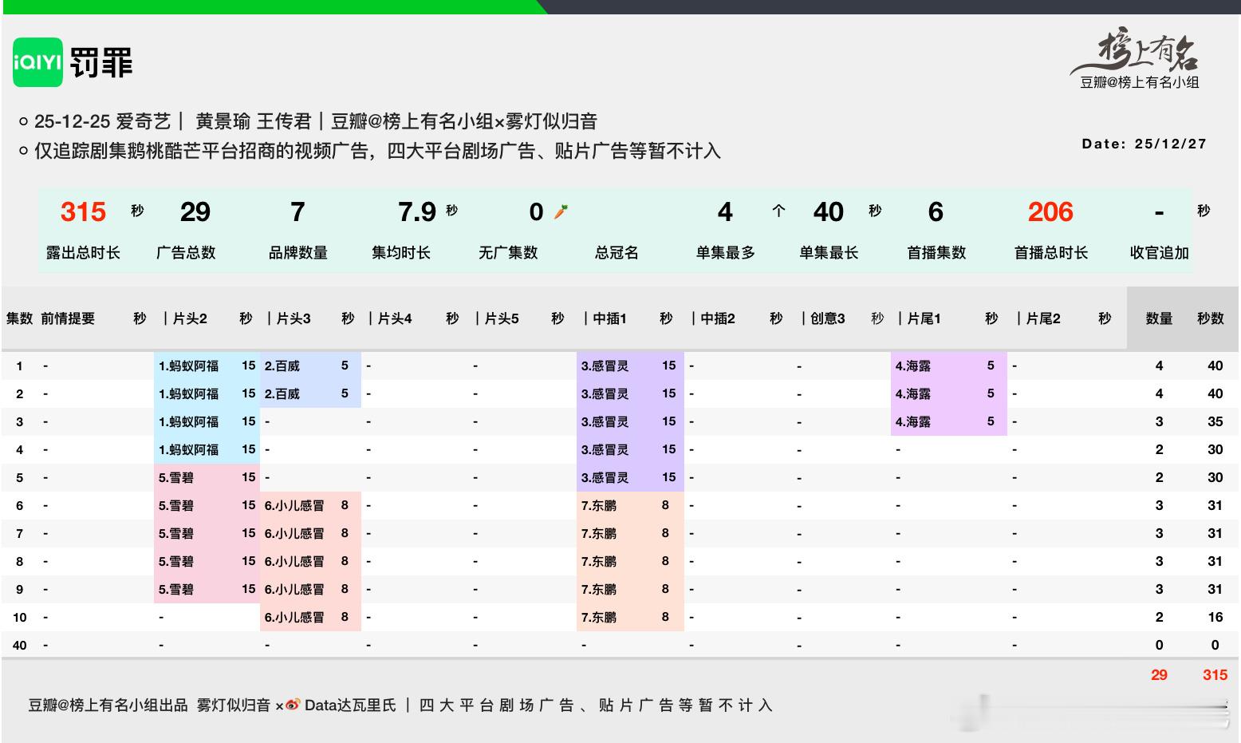Click the 中插2 column header
Viewport: 1241px width, 743px height.
point(718,318)
